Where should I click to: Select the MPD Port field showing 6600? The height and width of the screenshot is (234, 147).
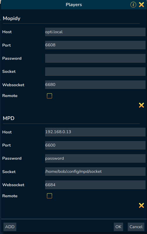(95, 145)
